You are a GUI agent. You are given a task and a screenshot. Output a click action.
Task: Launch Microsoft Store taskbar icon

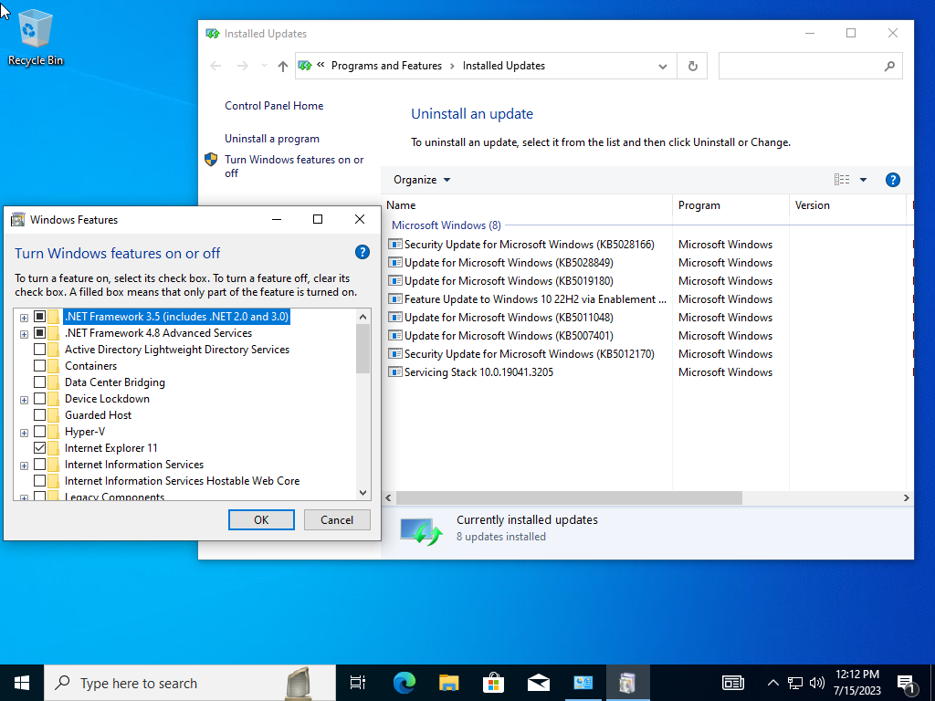click(x=493, y=683)
